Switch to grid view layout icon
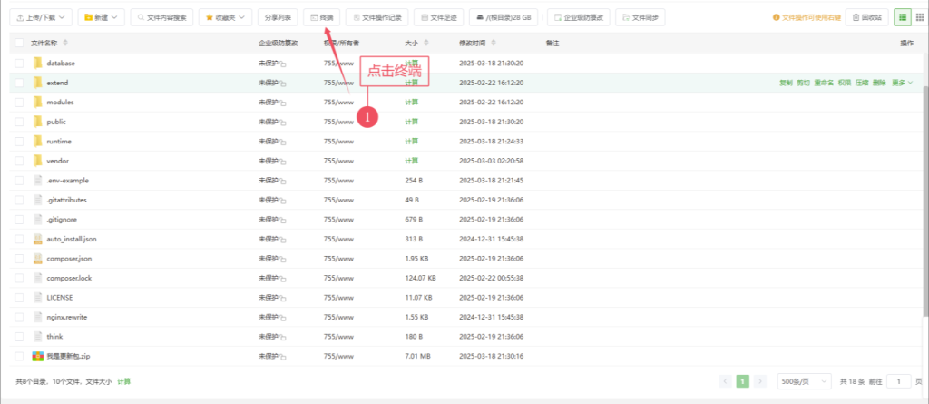The image size is (929, 404). point(920,18)
